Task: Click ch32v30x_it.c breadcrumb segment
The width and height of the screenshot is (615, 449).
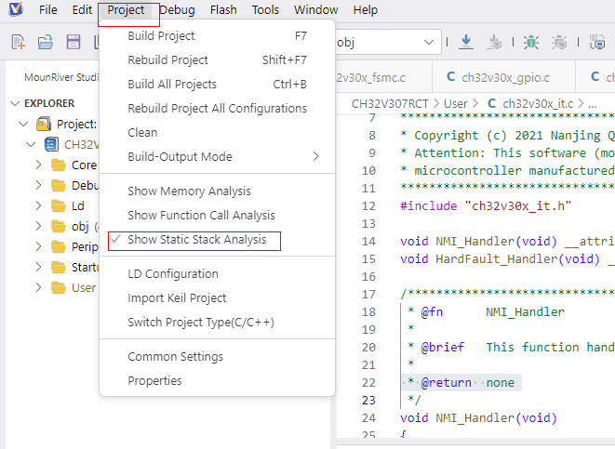Action: [538, 104]
